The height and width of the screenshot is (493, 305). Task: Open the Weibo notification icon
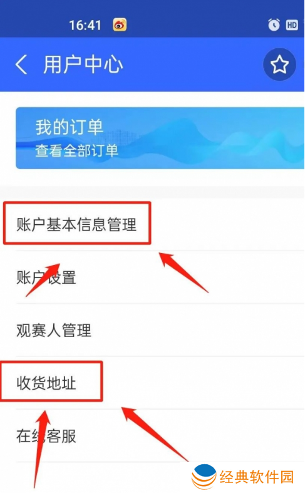point(120,25)
